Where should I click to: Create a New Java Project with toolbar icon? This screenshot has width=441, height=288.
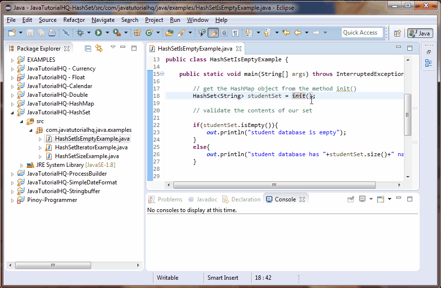tap(138, 33)
